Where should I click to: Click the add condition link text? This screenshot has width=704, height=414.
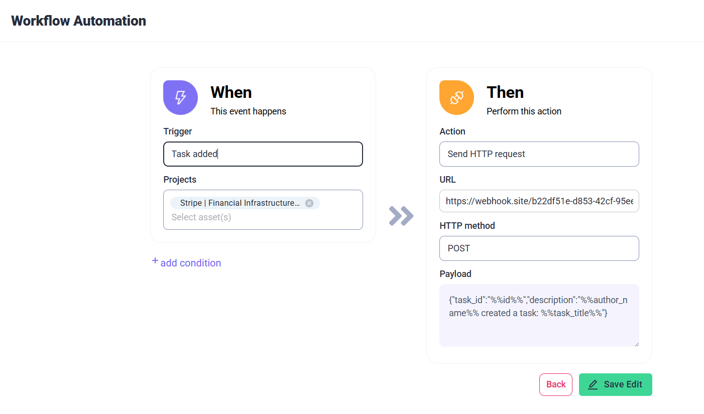pos(191,263)
